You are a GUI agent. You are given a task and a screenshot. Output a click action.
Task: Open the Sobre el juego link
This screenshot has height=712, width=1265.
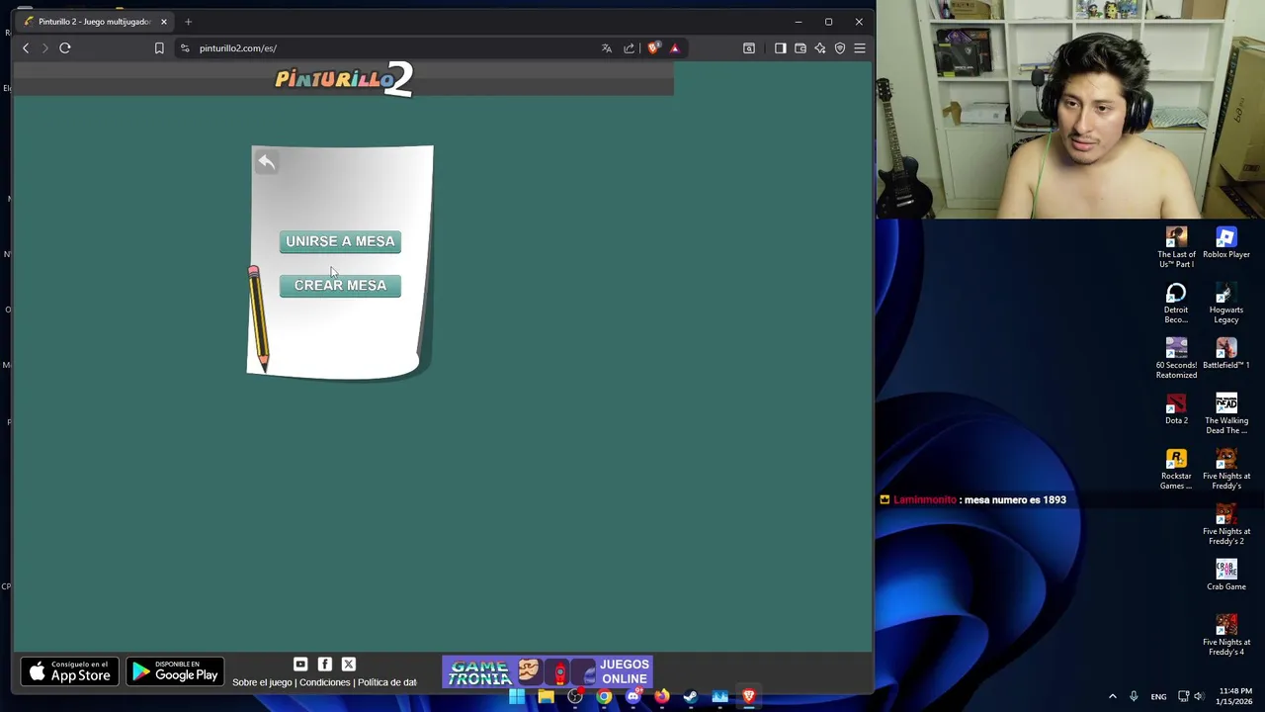click(262, 682)
